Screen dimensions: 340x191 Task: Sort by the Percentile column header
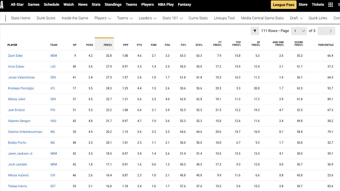pos(326,45)
